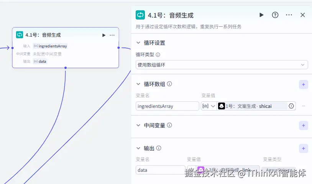This screenshot has height=184, width=312.
Task: Edit the data output name field
Action: point(160,170)
